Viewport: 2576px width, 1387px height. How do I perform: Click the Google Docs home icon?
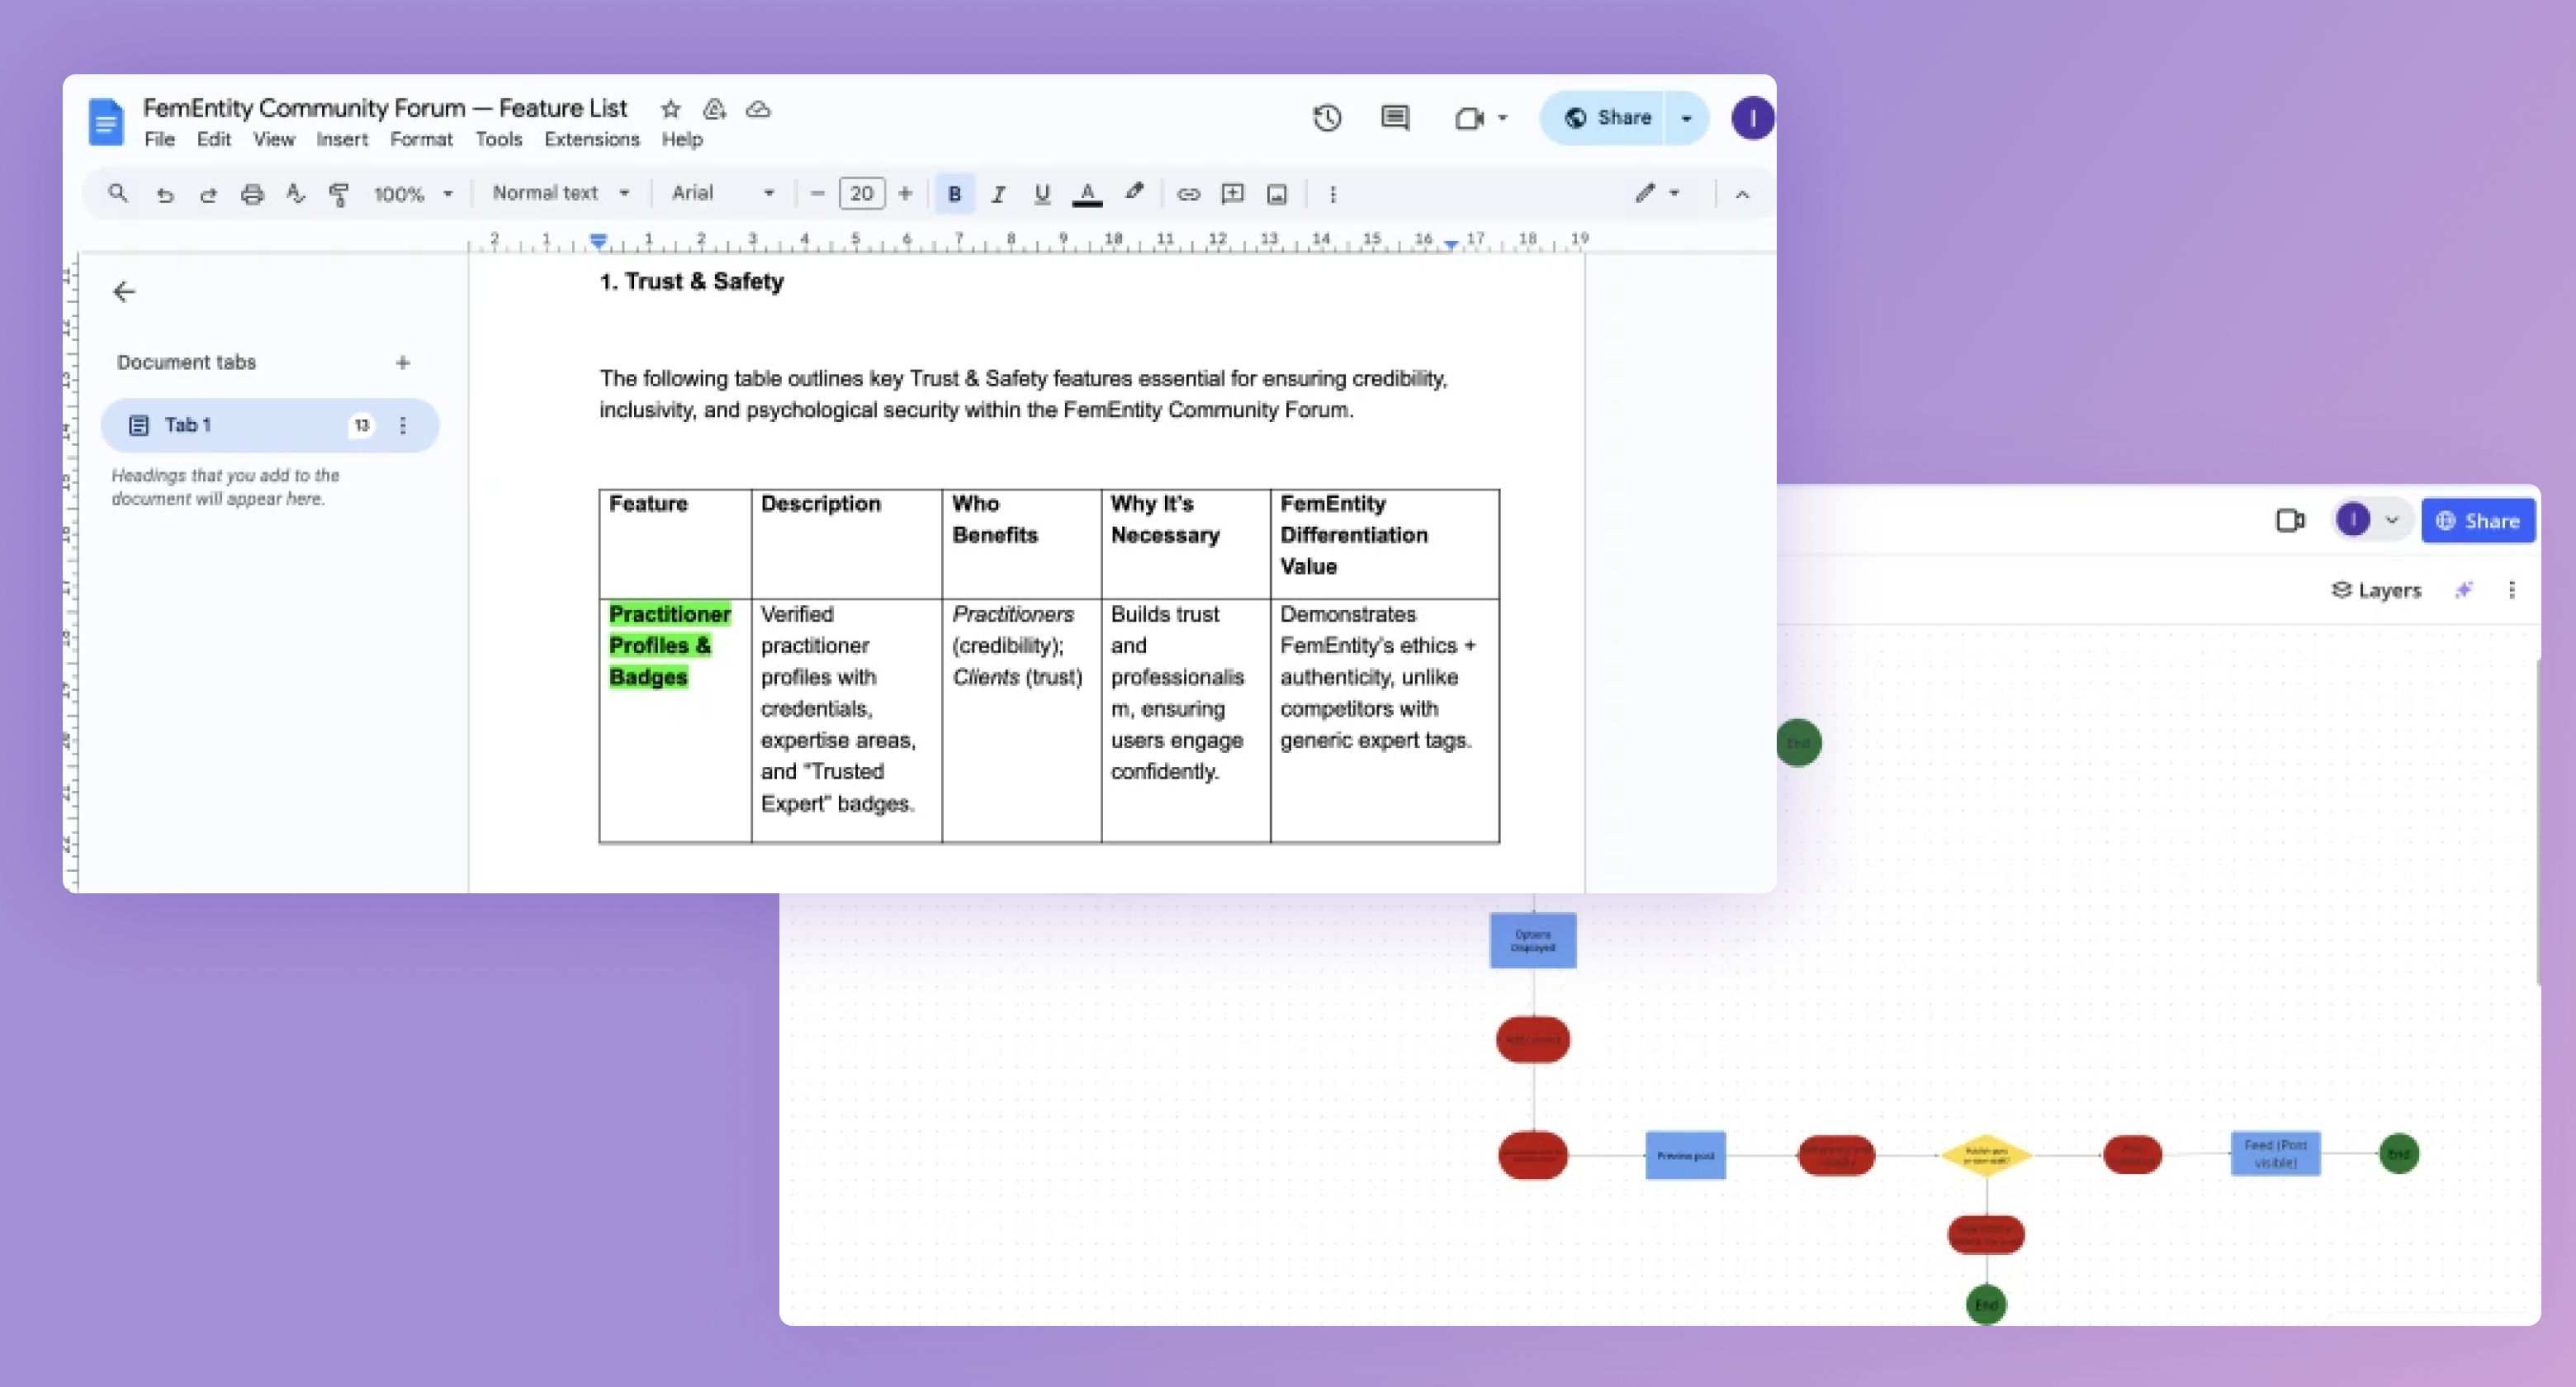tap(106, 122)
